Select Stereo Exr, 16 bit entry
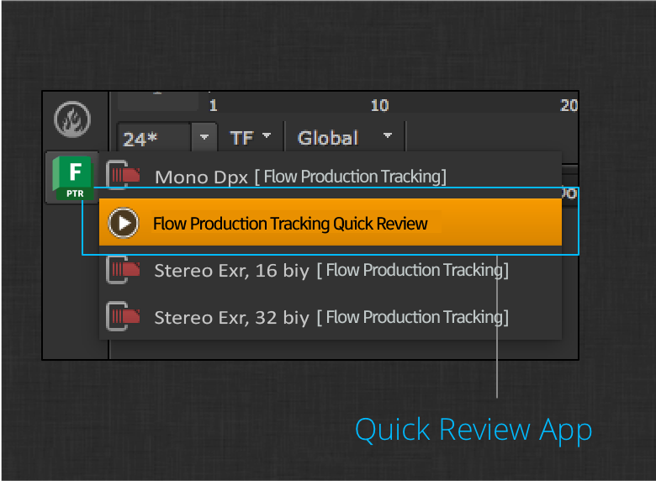 [x=331, y=270]
